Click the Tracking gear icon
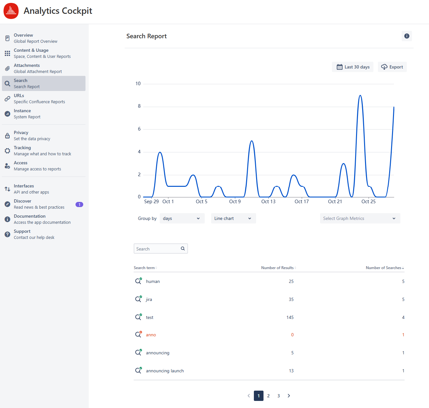Image resolution: width=429 pixels, height=408 pixels. click(x=7, y=151)
